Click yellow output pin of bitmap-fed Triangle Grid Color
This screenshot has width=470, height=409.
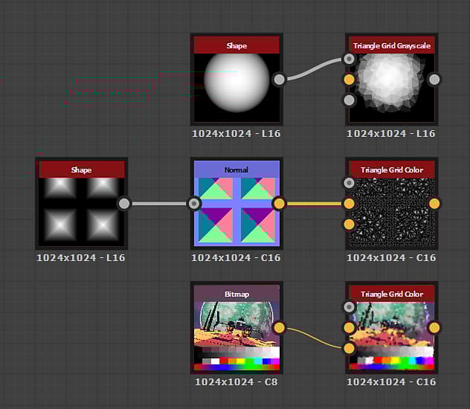click(434, 328)
